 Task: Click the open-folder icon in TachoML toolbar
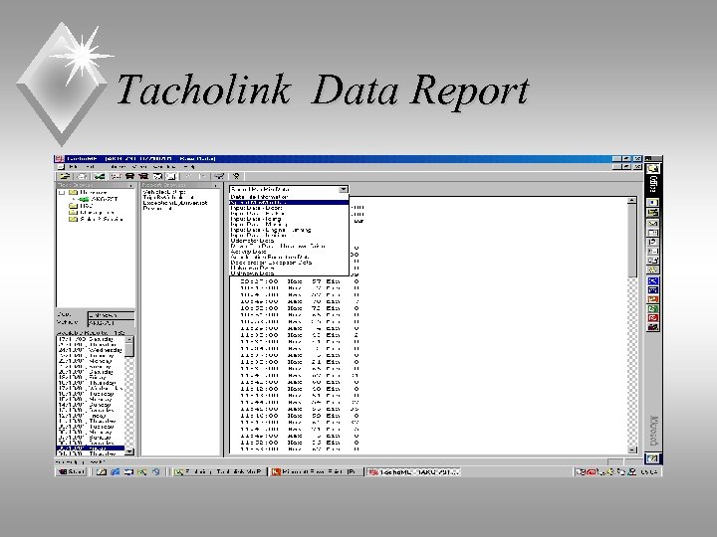65,176
